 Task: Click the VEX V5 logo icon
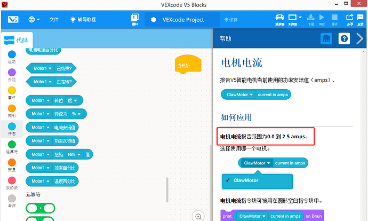click(x=13, y=20)
